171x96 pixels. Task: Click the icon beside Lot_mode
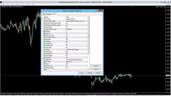(44, 62)
